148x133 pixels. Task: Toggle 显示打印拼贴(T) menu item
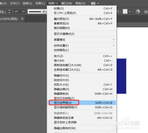point(82,98)
